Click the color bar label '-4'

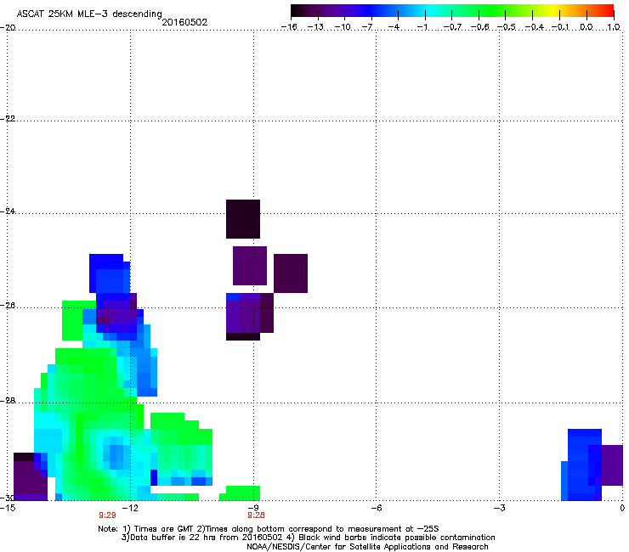pos(394,27)
